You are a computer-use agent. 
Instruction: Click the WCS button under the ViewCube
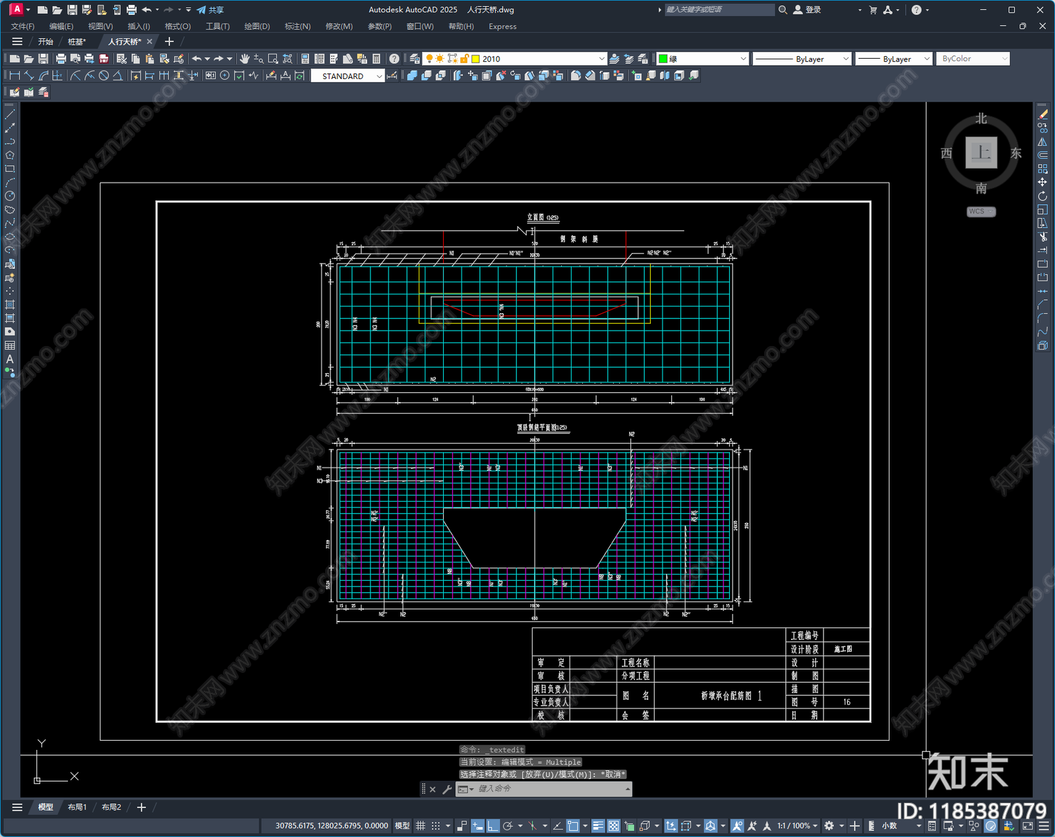click(x=981, y=212)
